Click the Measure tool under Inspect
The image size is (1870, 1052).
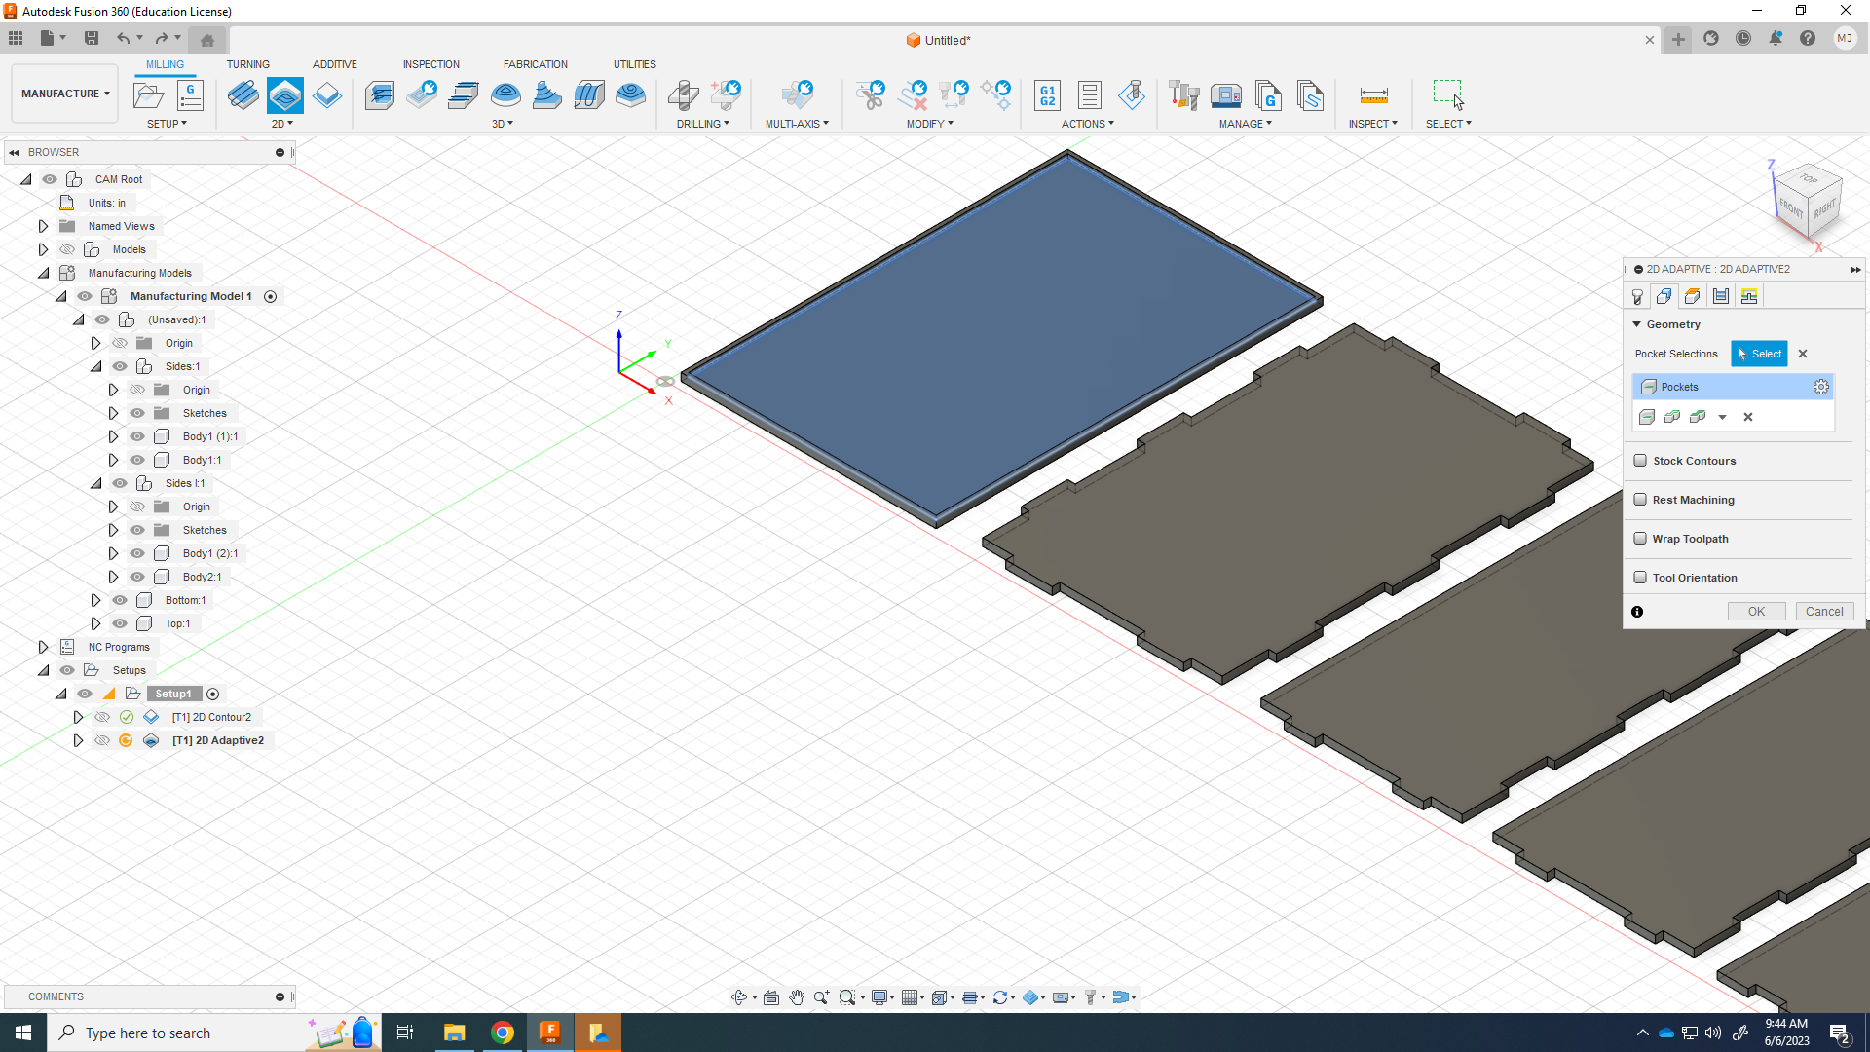tap(1373, 95)
